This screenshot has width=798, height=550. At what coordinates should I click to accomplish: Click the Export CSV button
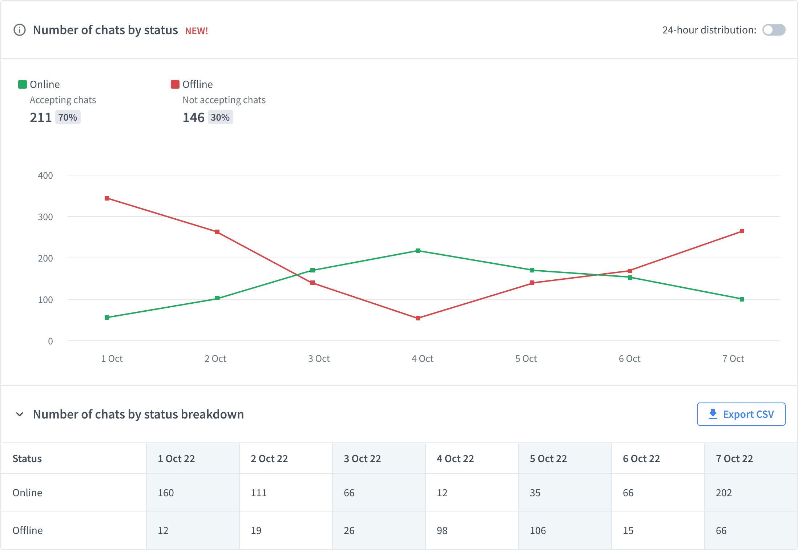click(741, 414)
